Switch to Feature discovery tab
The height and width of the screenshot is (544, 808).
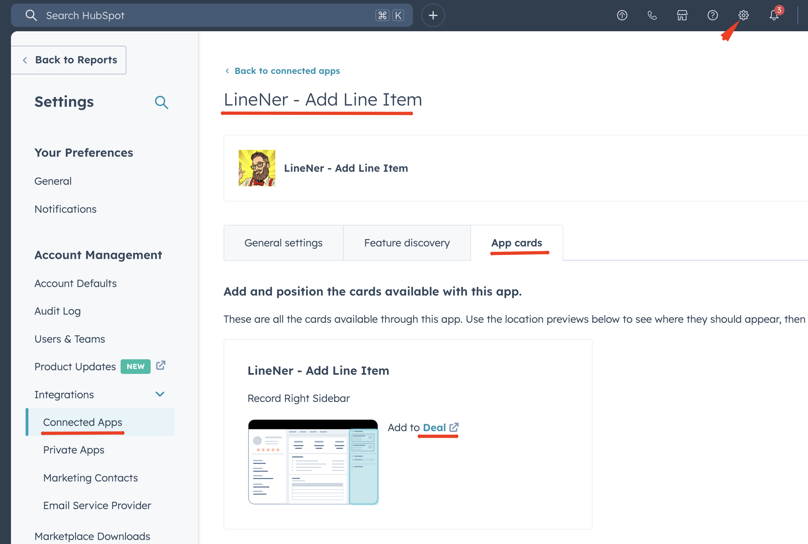click(407, 243)
